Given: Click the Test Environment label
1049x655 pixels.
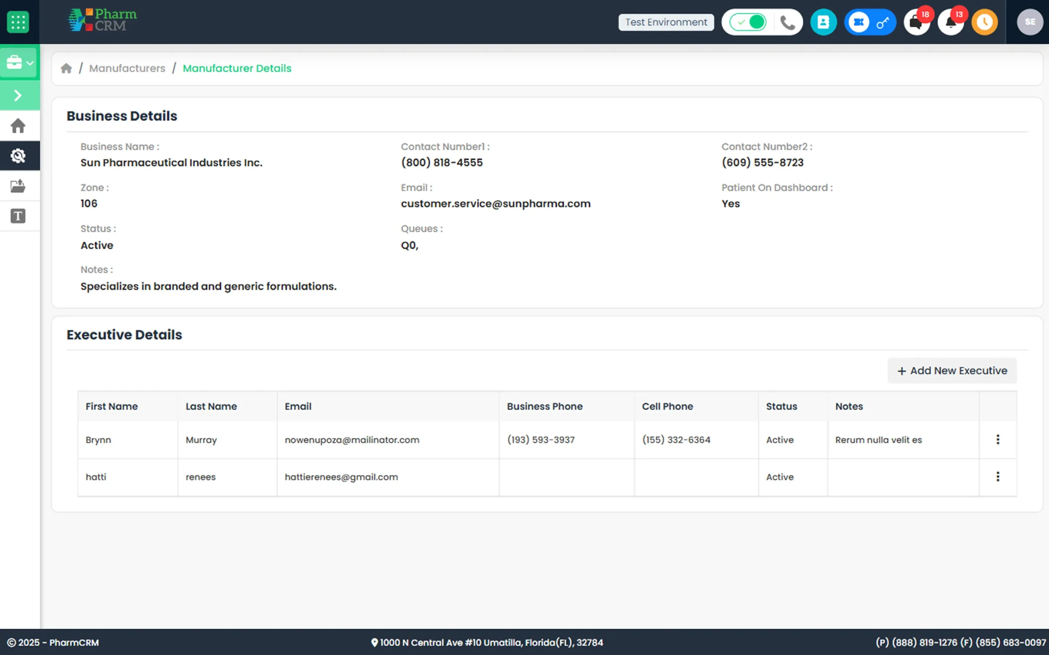Looking at the screenshot, I should [666, 22].
